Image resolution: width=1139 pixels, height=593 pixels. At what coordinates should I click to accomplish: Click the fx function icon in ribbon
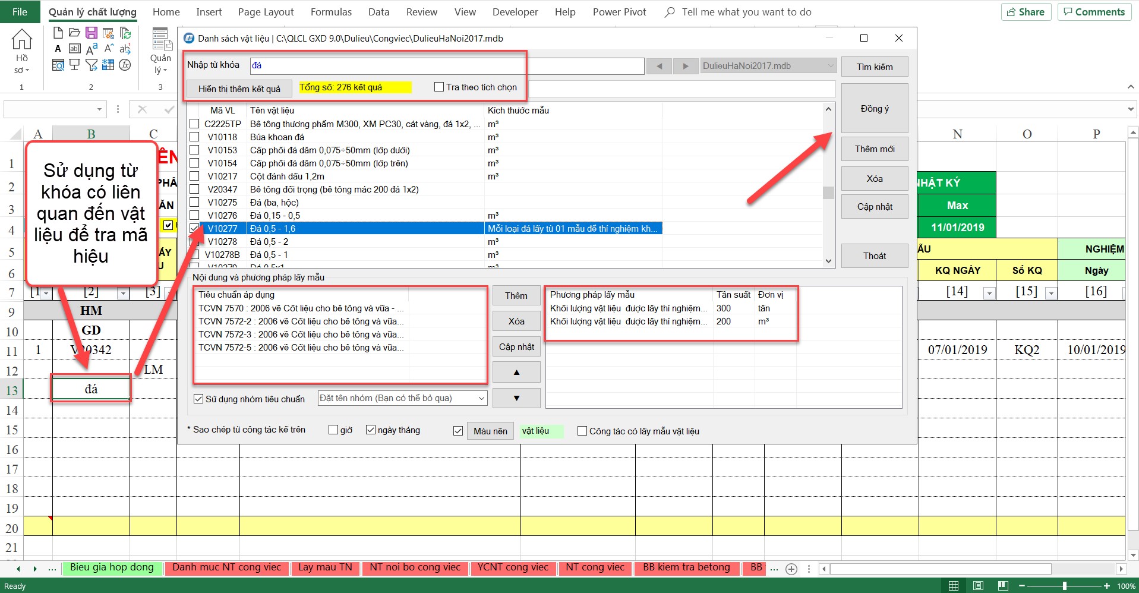click(x=125, y=65)
